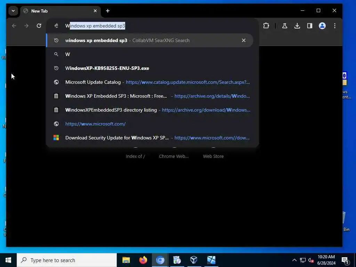Open Chrome's three-dot menu

point(335,26)
